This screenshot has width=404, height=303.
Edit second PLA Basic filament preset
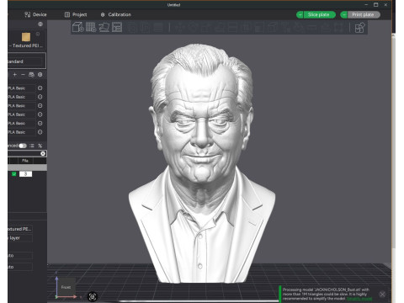(x=40, y=97)
